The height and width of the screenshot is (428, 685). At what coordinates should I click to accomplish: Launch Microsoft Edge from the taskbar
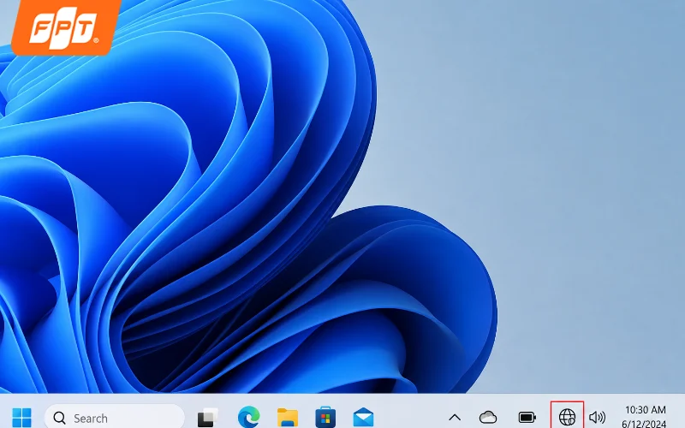coord(248,417)
